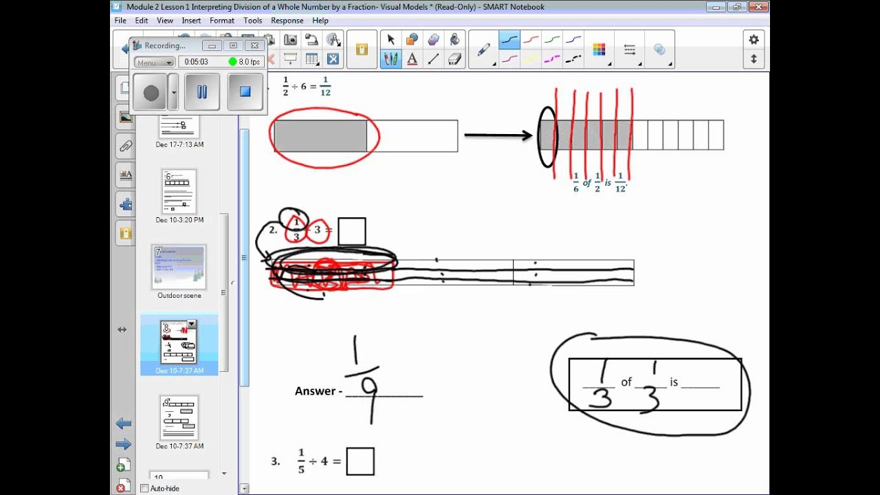This screenshot has height=495, width=880.
Task: Insert a table with the table icon
Action: pyautogui.click(x=311, y=59)
